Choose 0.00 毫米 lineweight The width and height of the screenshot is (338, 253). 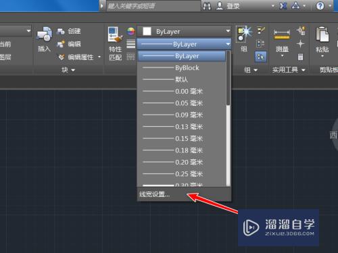click(182, 91)
